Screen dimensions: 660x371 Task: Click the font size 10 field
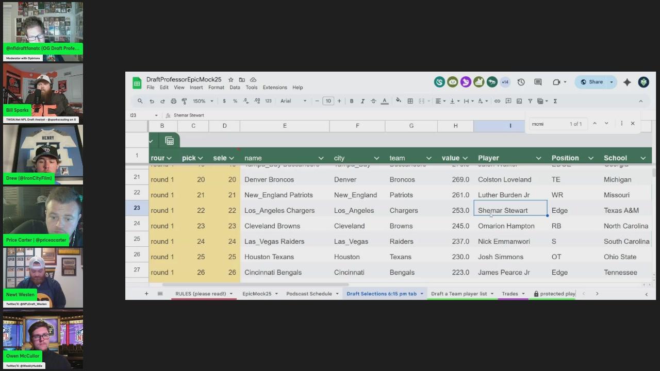click(328, 101)
